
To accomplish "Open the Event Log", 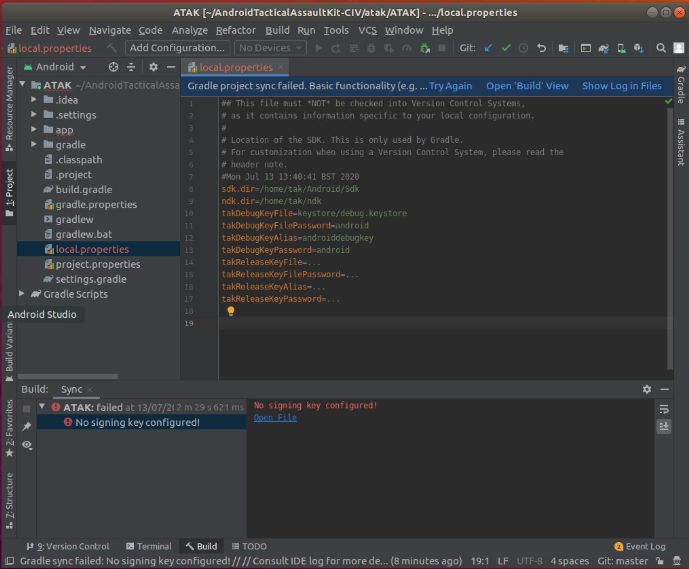I will point(640,546).
